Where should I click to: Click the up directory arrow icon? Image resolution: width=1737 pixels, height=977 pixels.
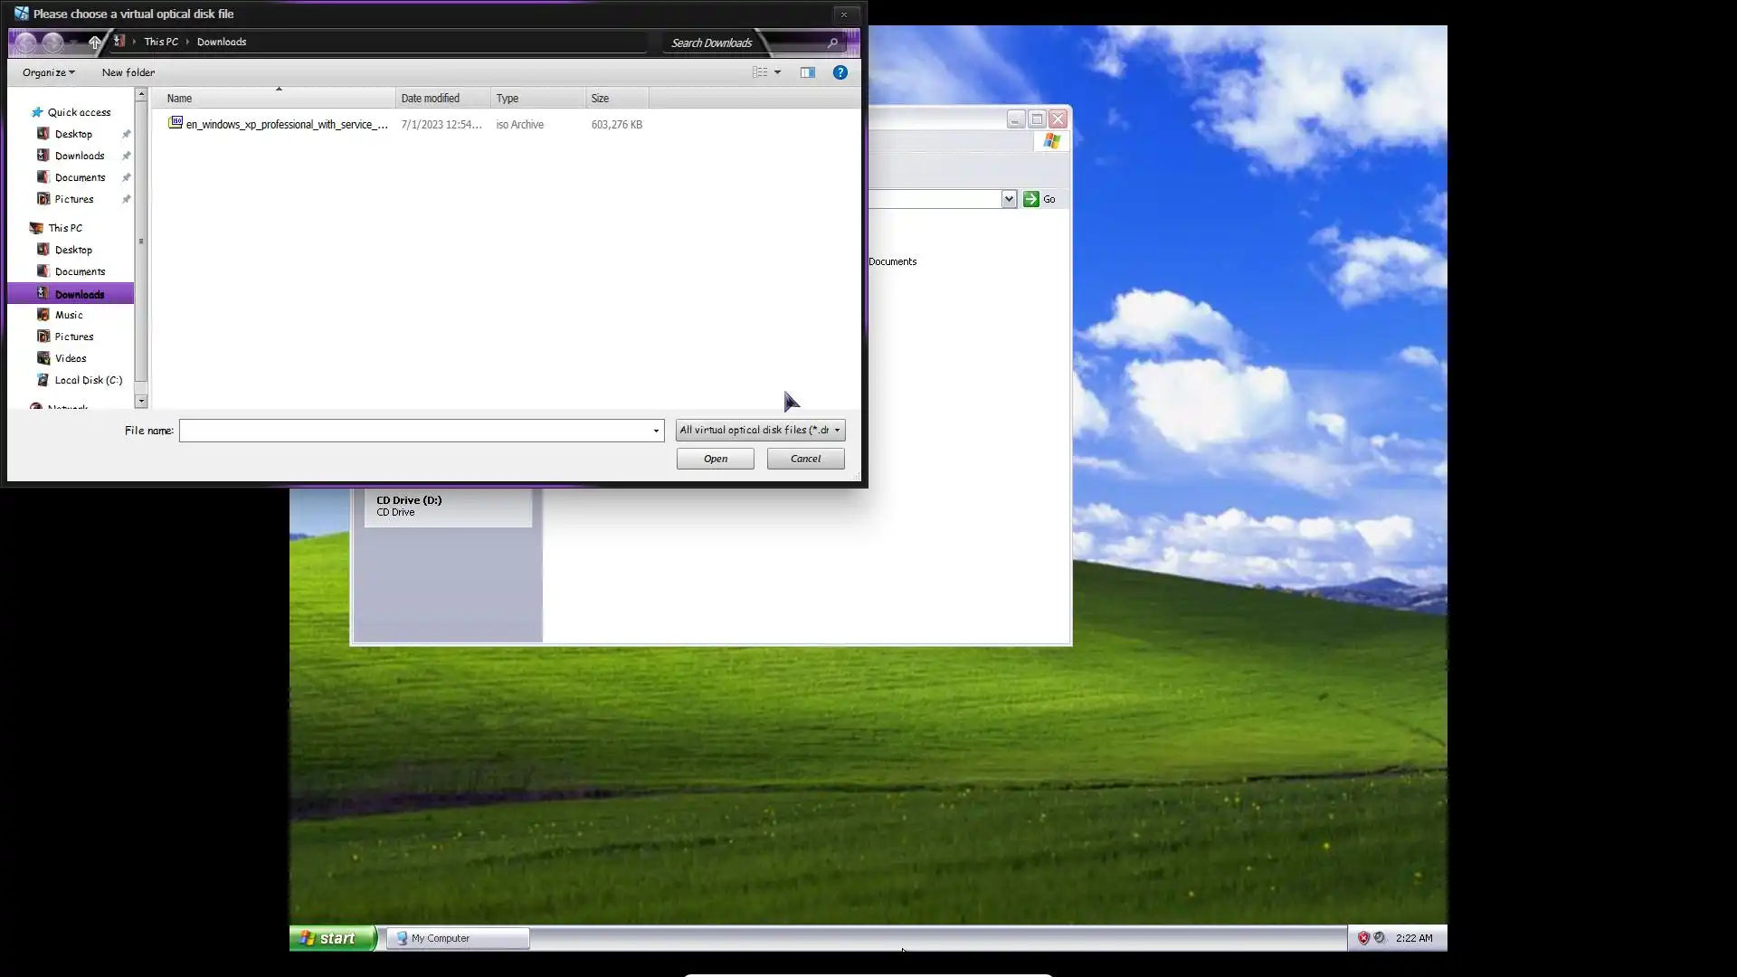point(95,43)
